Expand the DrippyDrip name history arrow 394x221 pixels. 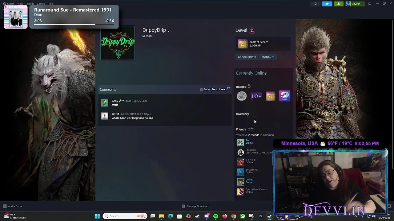(168, 31)
